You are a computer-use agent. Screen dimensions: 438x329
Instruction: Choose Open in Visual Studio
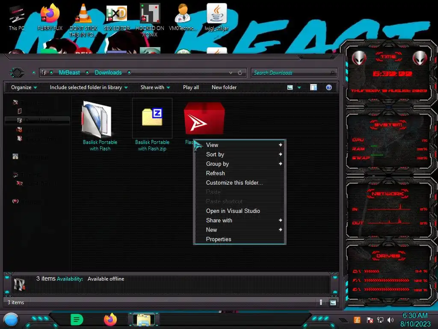[x=240, y=211]
